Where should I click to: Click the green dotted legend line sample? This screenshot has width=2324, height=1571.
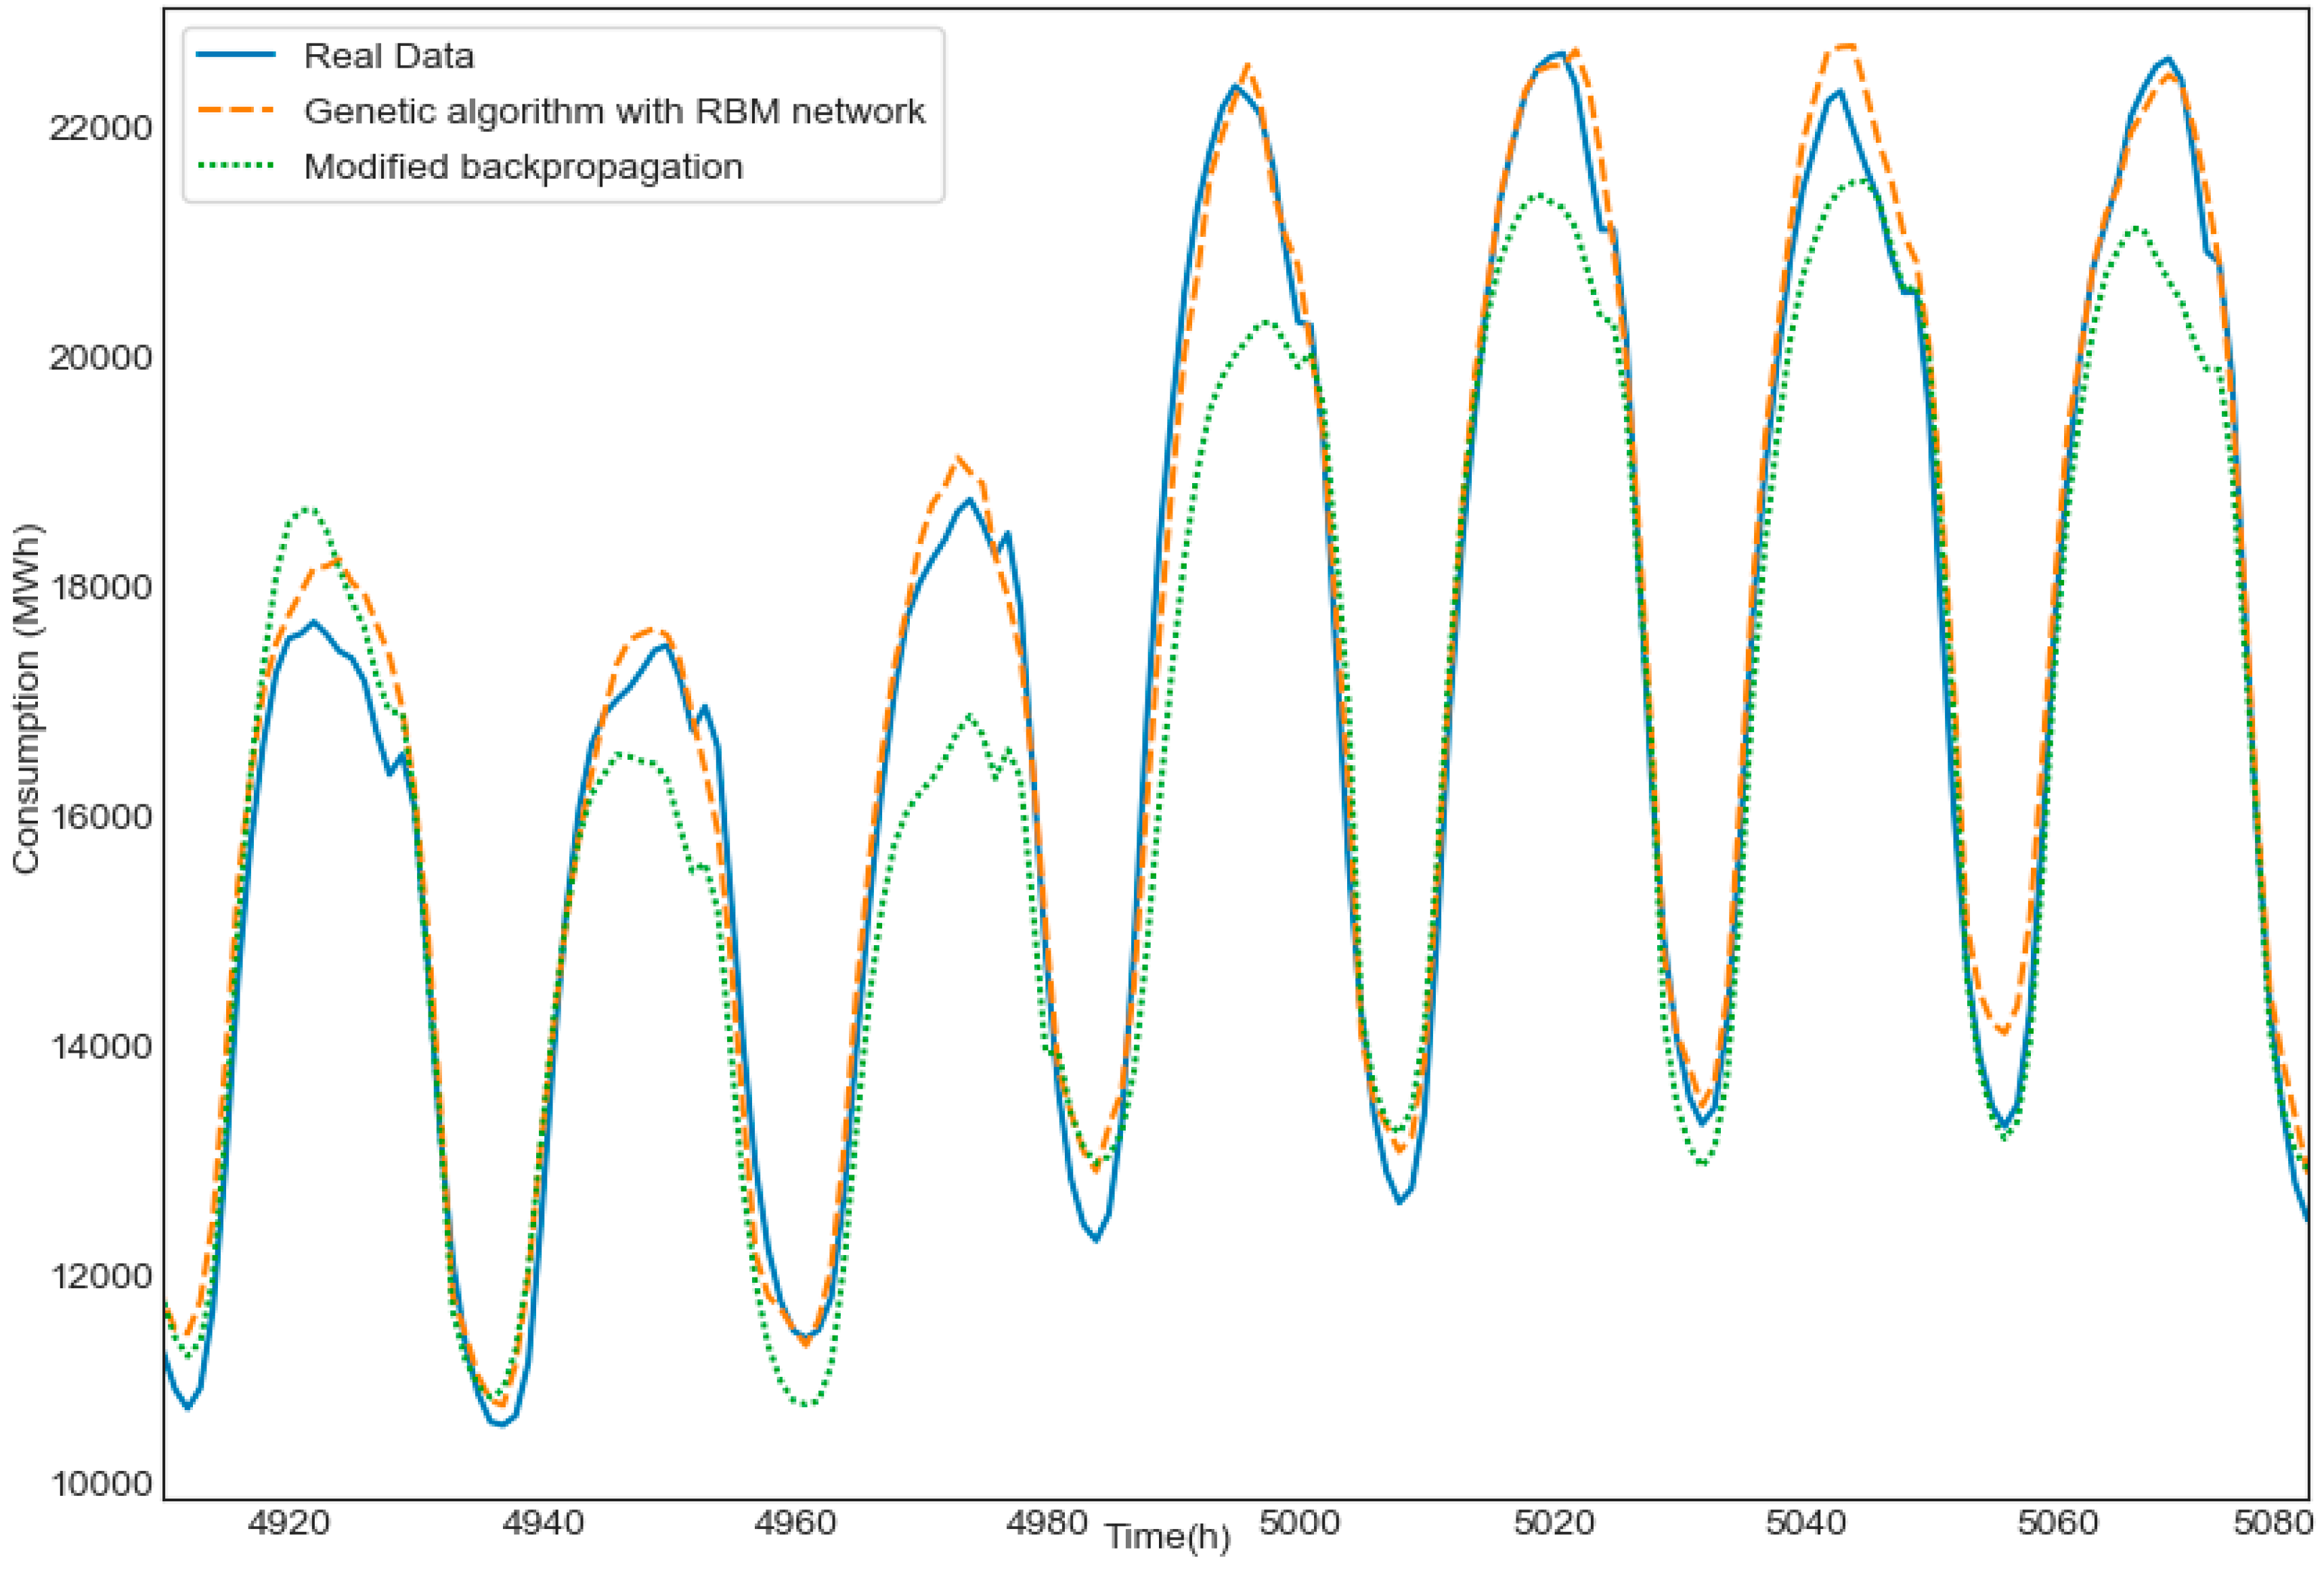pyautogui.click(x=236, y=166)
